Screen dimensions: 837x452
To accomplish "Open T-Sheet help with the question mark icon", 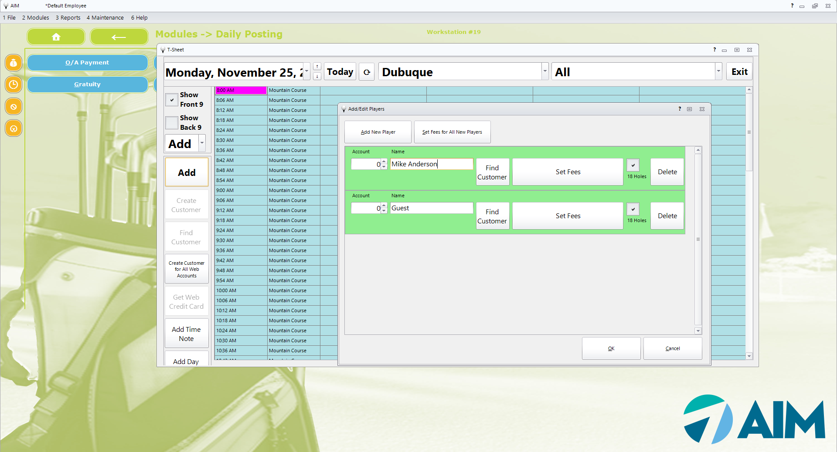I will [x=714, y=50].
